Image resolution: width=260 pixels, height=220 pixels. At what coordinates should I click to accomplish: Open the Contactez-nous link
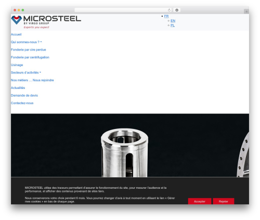pyautogui.click(x=22, y=103)
